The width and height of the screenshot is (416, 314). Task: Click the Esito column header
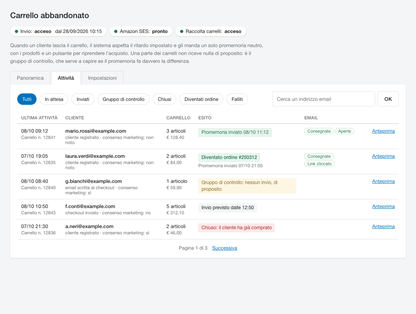click(x=205, y=118)
